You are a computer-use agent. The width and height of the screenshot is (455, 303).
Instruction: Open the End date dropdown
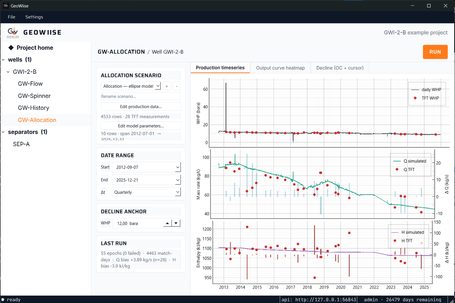(146, 180)
